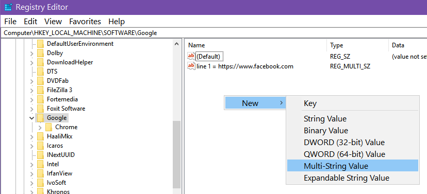Expand the DownloadHelper key
The image size is (427, 194).
pyautogui.click(x=32, y=62)
